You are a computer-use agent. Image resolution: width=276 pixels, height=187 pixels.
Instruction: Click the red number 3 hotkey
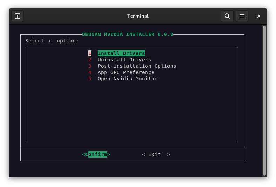click(x=90, y=66)
